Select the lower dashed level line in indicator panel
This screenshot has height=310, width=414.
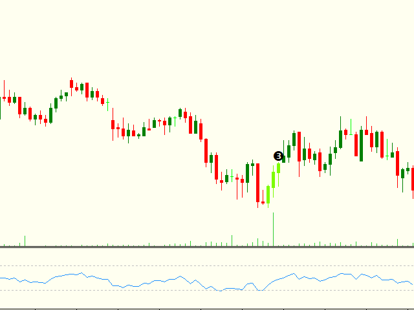(x=207, y=290)
